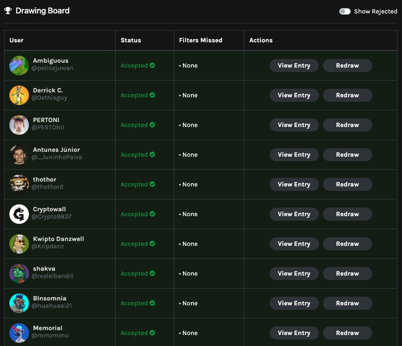Screen dimensions: 402x346
Task: Toggle the Show Rejected switch
Action: (345, 11)
